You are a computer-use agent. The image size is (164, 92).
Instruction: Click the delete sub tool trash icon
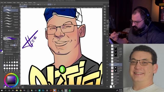[x=18, y=34]
